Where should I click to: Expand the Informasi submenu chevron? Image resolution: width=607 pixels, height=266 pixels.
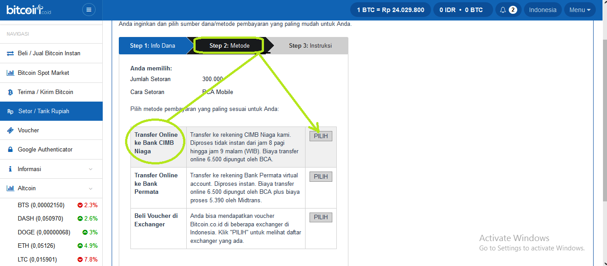click(91, 169)
